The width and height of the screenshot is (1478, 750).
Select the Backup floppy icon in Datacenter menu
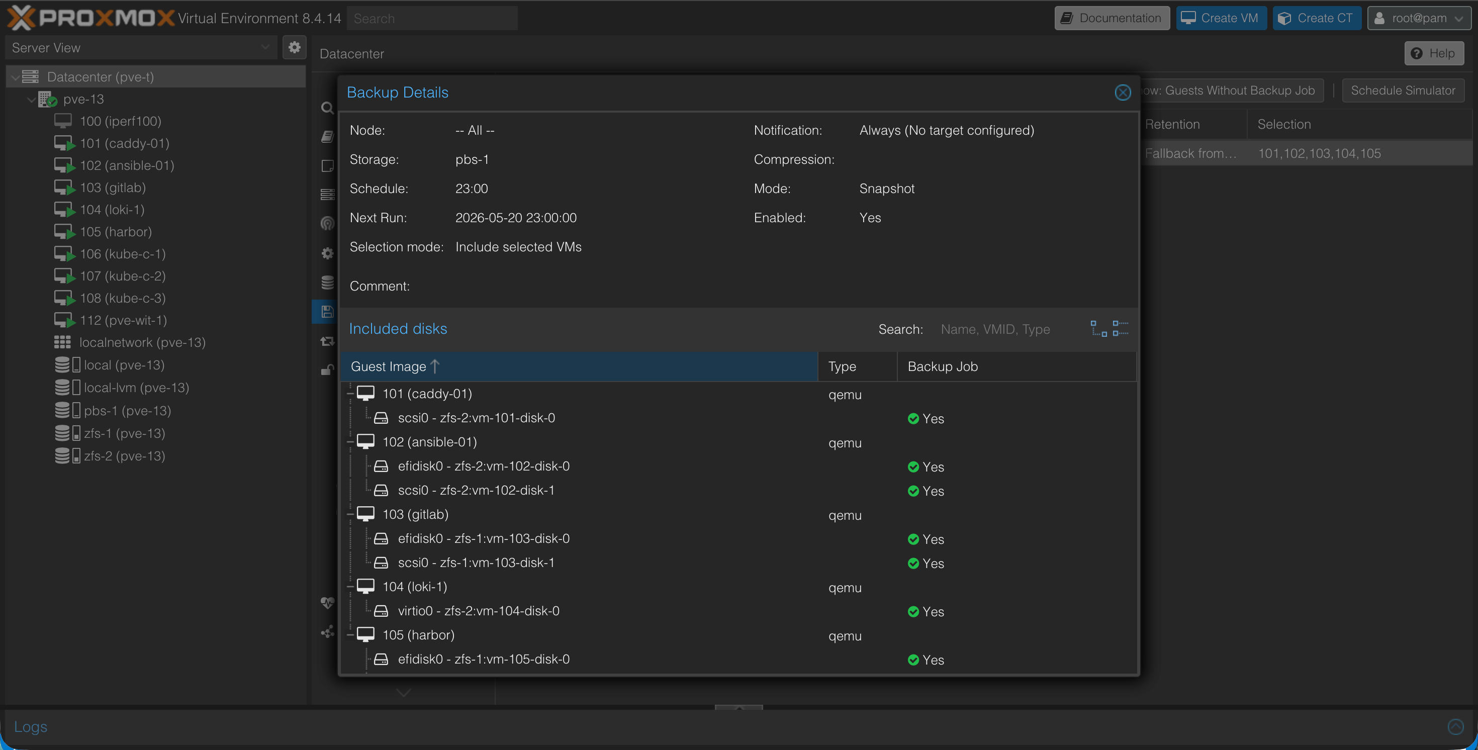tap(327, 312)
